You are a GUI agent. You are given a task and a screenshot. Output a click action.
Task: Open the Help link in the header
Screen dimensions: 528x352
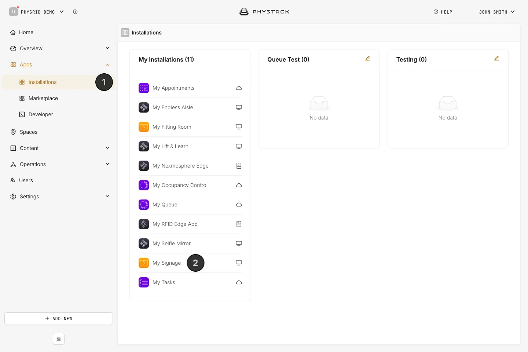point(443,12)
